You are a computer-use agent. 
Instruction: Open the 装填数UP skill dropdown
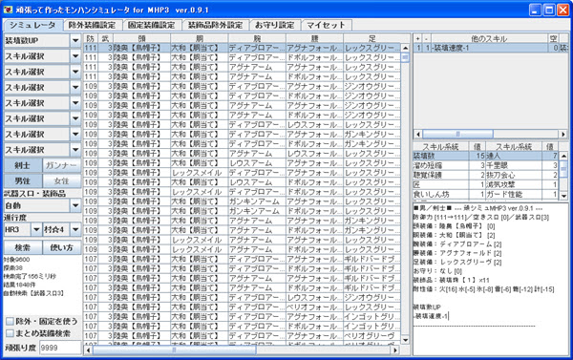pos(75,40)
